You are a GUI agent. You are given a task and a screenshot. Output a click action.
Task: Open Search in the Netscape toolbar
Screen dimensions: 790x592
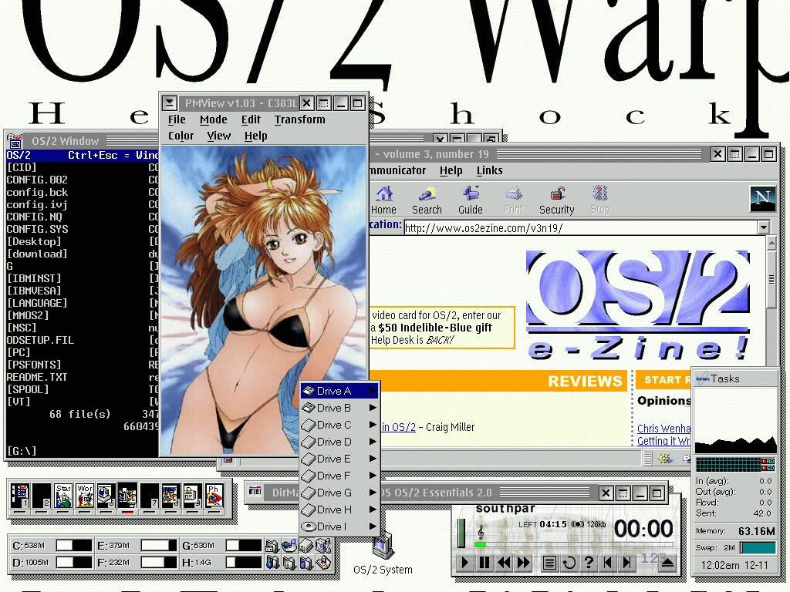click(427, 200)
